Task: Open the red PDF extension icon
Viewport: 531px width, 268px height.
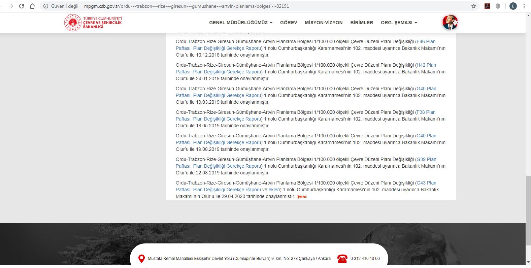Action: (487, 6)
